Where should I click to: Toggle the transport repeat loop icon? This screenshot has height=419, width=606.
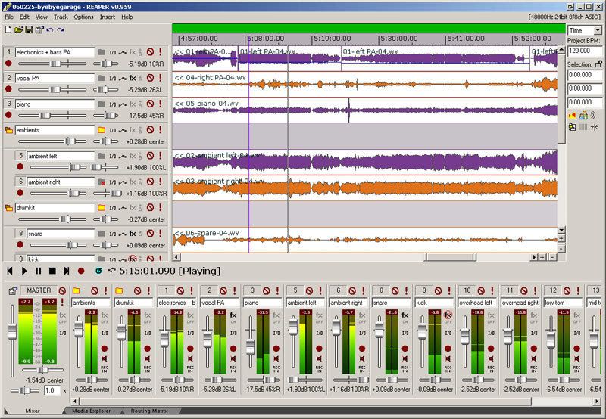[98, 270]
